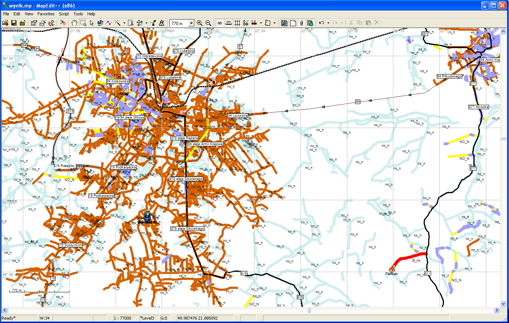Viewport: 509px width, 323px height.
Task: Select the hand pan tool
Action: (74, 23)
